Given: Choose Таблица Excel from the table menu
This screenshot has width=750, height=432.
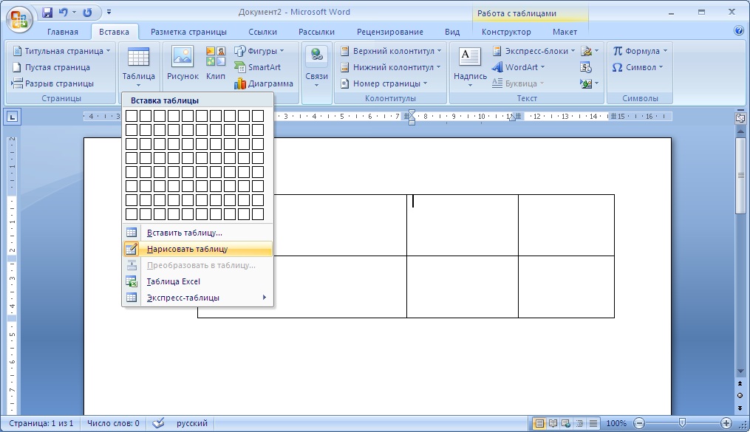Looking at the screenshot, I should (197, 281).
